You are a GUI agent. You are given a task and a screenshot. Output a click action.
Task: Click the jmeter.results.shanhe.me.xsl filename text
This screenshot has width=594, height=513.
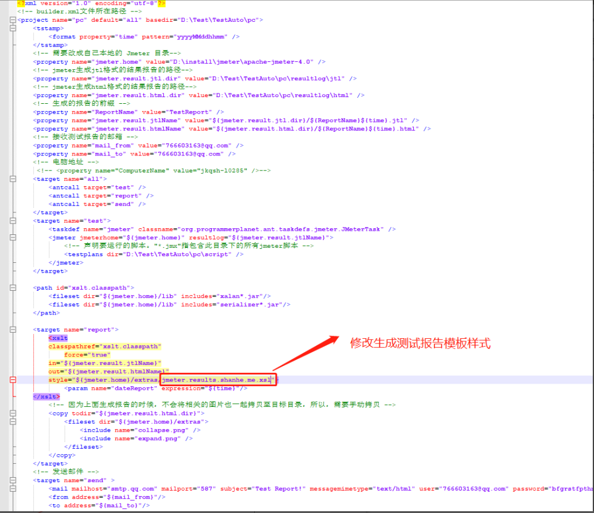217,379
